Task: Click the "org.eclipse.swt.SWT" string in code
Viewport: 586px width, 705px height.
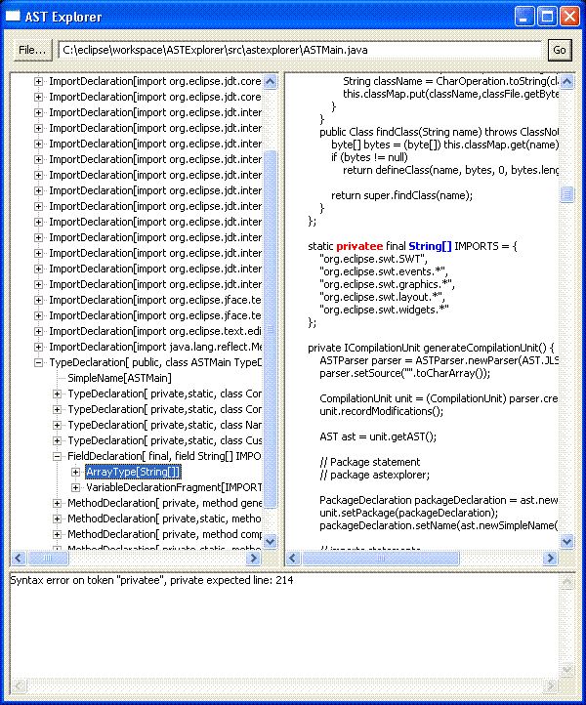Action: (x=373, y=259)
